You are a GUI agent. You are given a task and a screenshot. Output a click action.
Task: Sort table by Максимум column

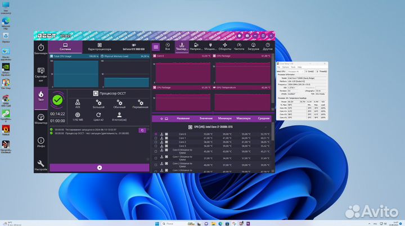pyautogui.click(x=244, y=119)
